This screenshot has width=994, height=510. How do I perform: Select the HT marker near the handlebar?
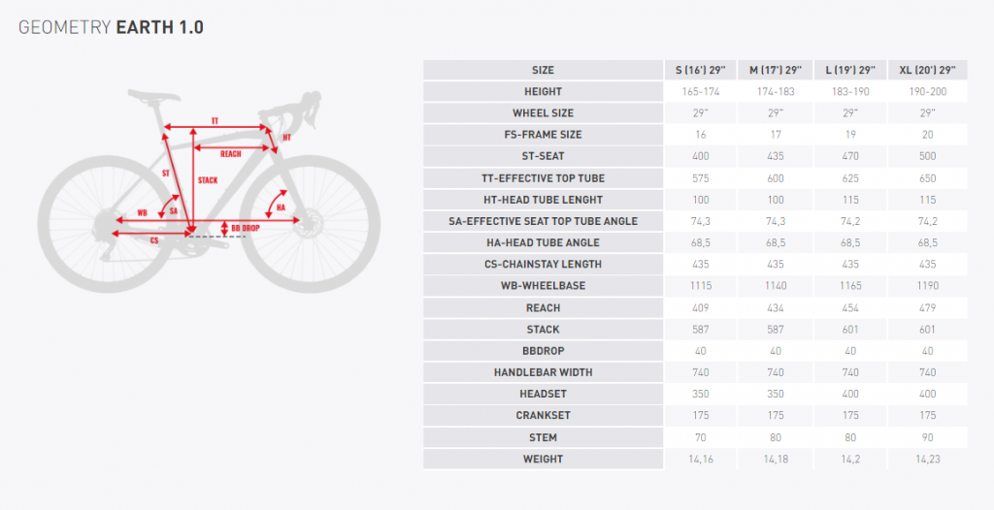(x=286, y=139)
